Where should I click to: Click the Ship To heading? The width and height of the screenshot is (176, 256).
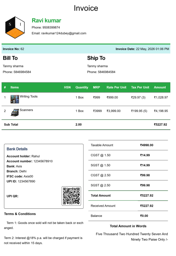[96, 58]
